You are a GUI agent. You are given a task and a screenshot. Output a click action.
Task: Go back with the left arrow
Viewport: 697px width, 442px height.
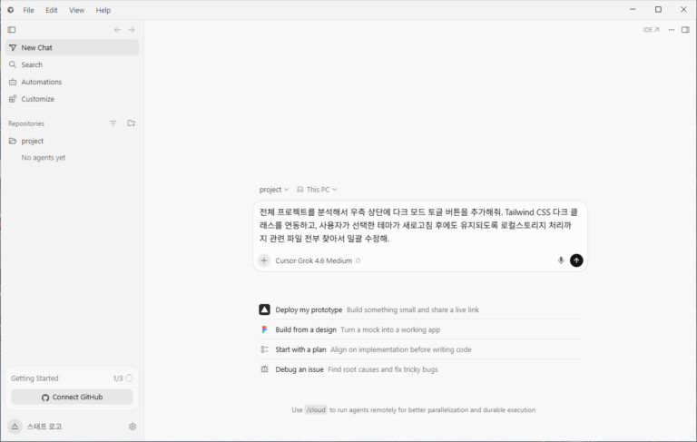point(117,30)
